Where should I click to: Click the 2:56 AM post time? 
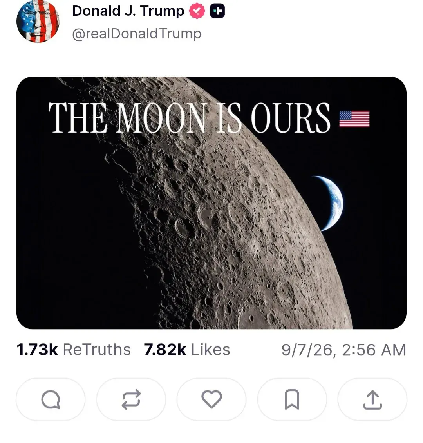tap(374, 350)
